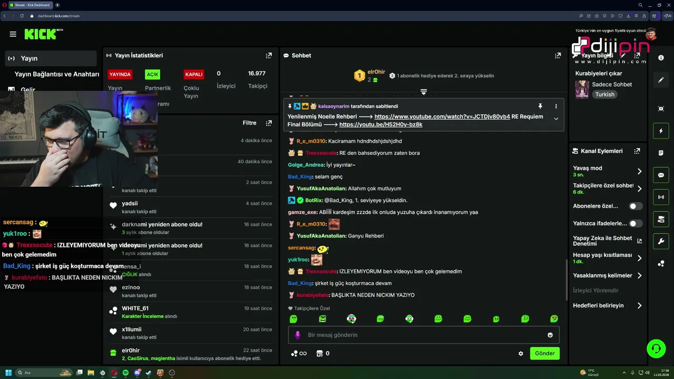Open pinned message three-dot options

[x=556, y=106]
